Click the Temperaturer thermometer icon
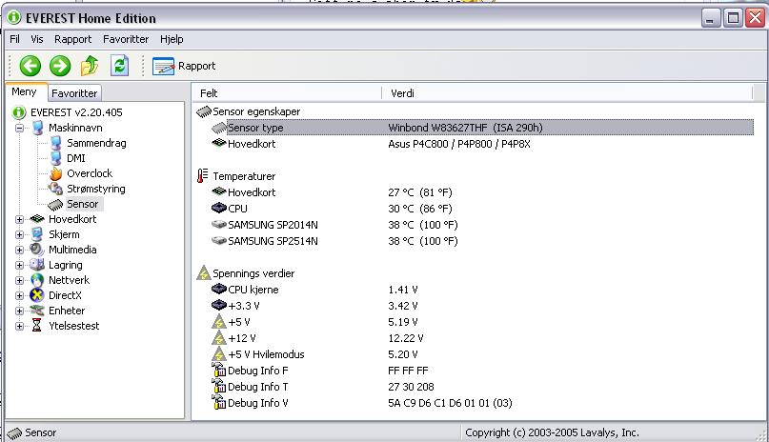769x442 pixels. pos(202,176)
